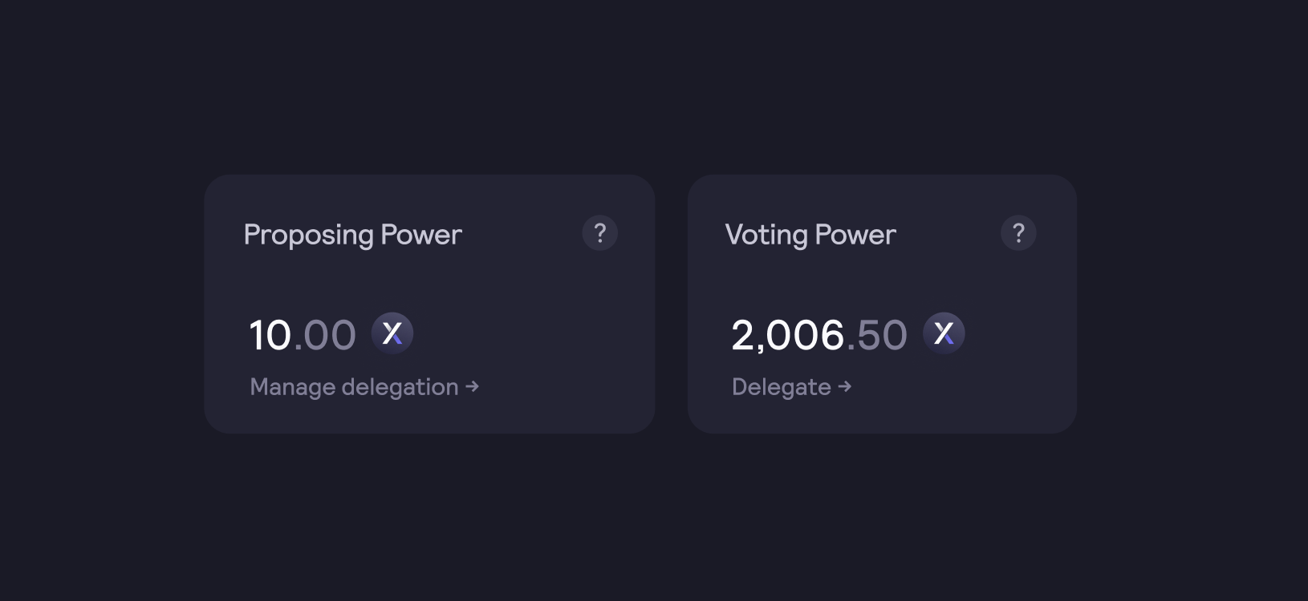Select the Proposing Power heading
Screen dimensions: 1308x601
click(353, 235)
